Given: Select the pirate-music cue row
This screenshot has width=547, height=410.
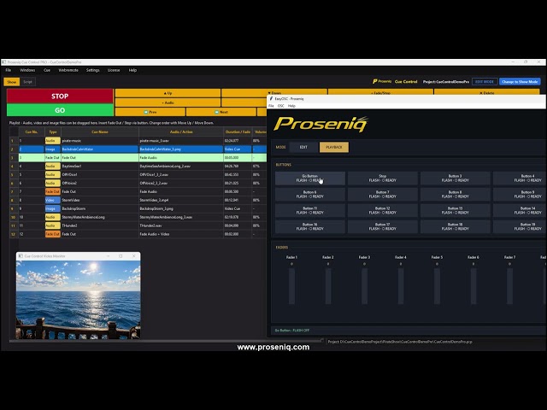Looking at the screenshot, I should click(138, 140).
